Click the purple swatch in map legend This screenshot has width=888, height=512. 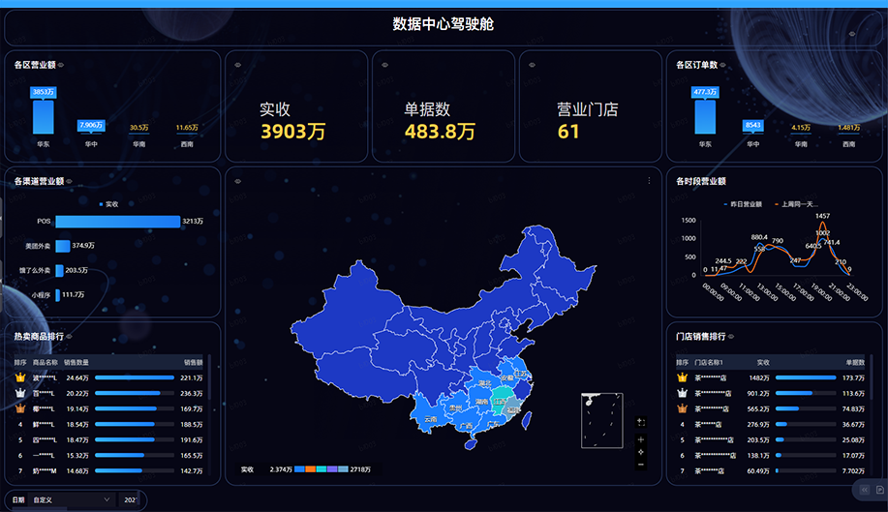(x=332, y=469)
